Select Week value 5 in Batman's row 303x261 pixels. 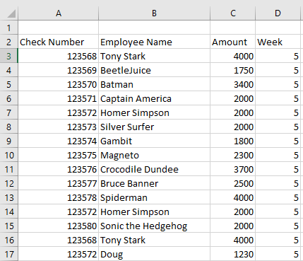278,84
